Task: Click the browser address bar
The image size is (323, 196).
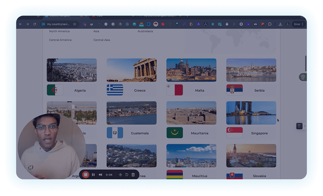Action: (56, 24)
